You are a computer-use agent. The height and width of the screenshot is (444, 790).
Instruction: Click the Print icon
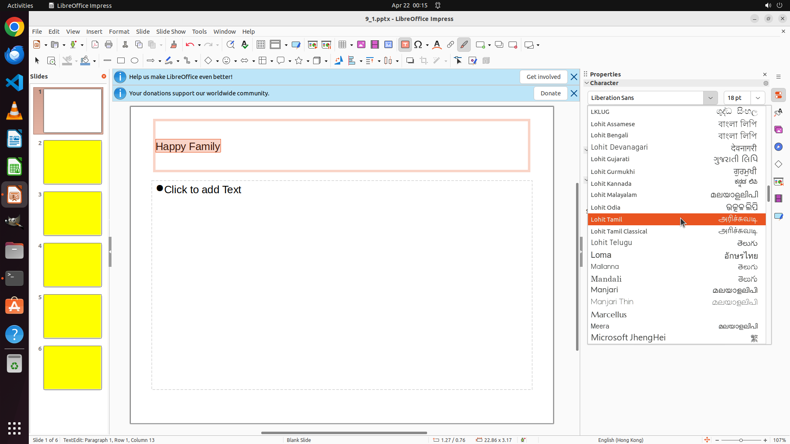(109, 45)
